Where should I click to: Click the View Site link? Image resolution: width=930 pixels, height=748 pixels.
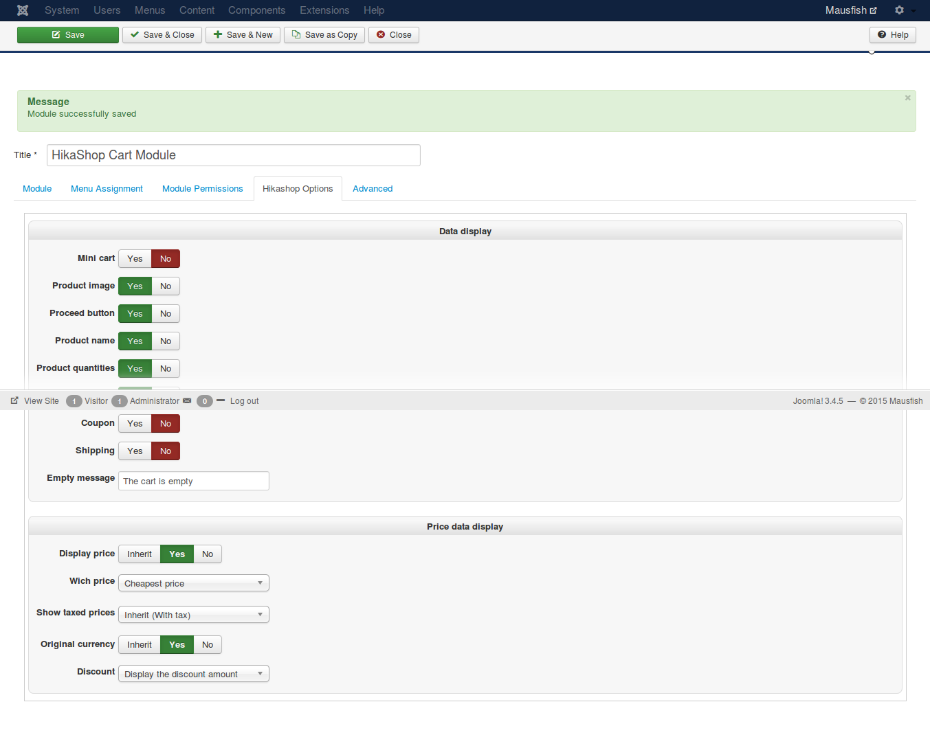(x=41, y=401)
